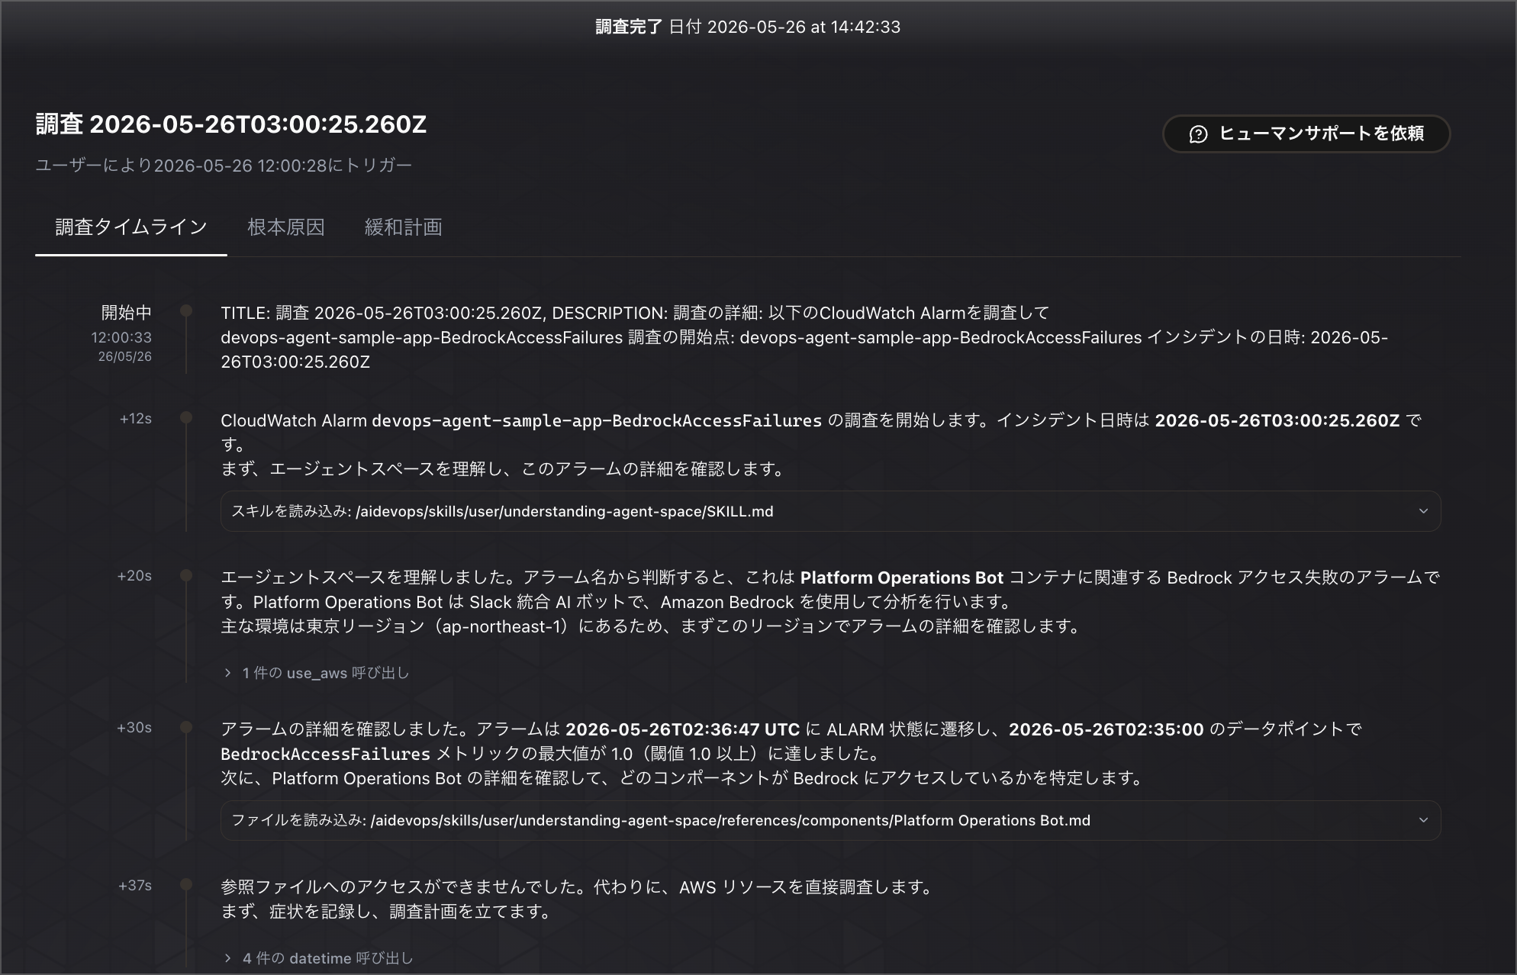The image size is (1517, 975).
Task: Open the 緩和計画 tab
Action: point(404,227)
